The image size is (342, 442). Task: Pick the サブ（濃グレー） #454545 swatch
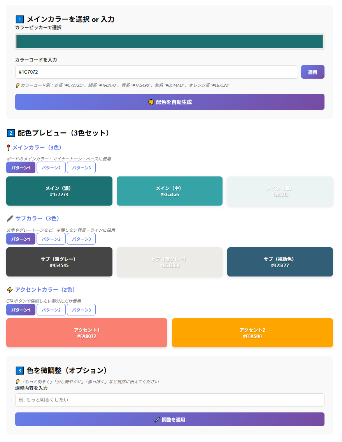click(x=59, y=262)
